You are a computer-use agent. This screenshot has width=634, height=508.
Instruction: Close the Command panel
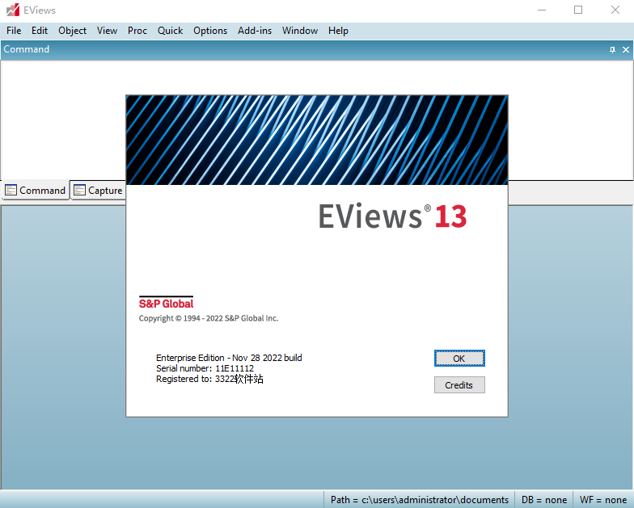click(x=626, y=50)
